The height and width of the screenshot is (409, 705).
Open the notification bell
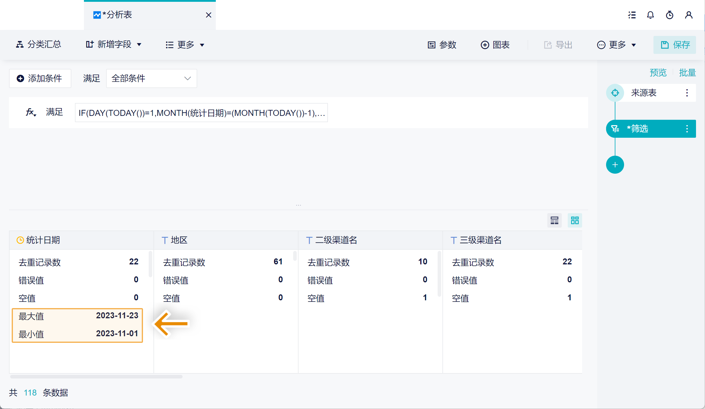[650, 15]
